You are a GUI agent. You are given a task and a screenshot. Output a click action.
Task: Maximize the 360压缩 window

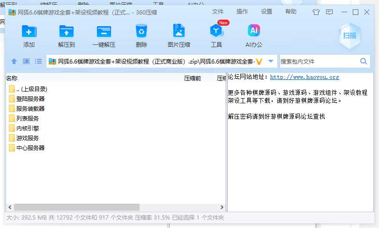(355, 12)
